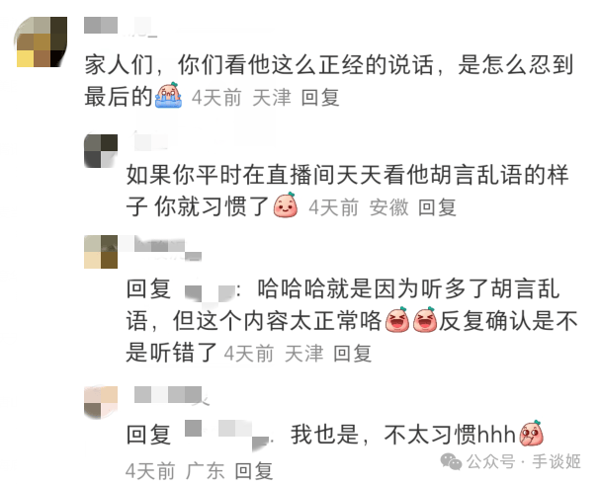
Task: Open the top commenter's blurred username
Action: pos(121,27)
